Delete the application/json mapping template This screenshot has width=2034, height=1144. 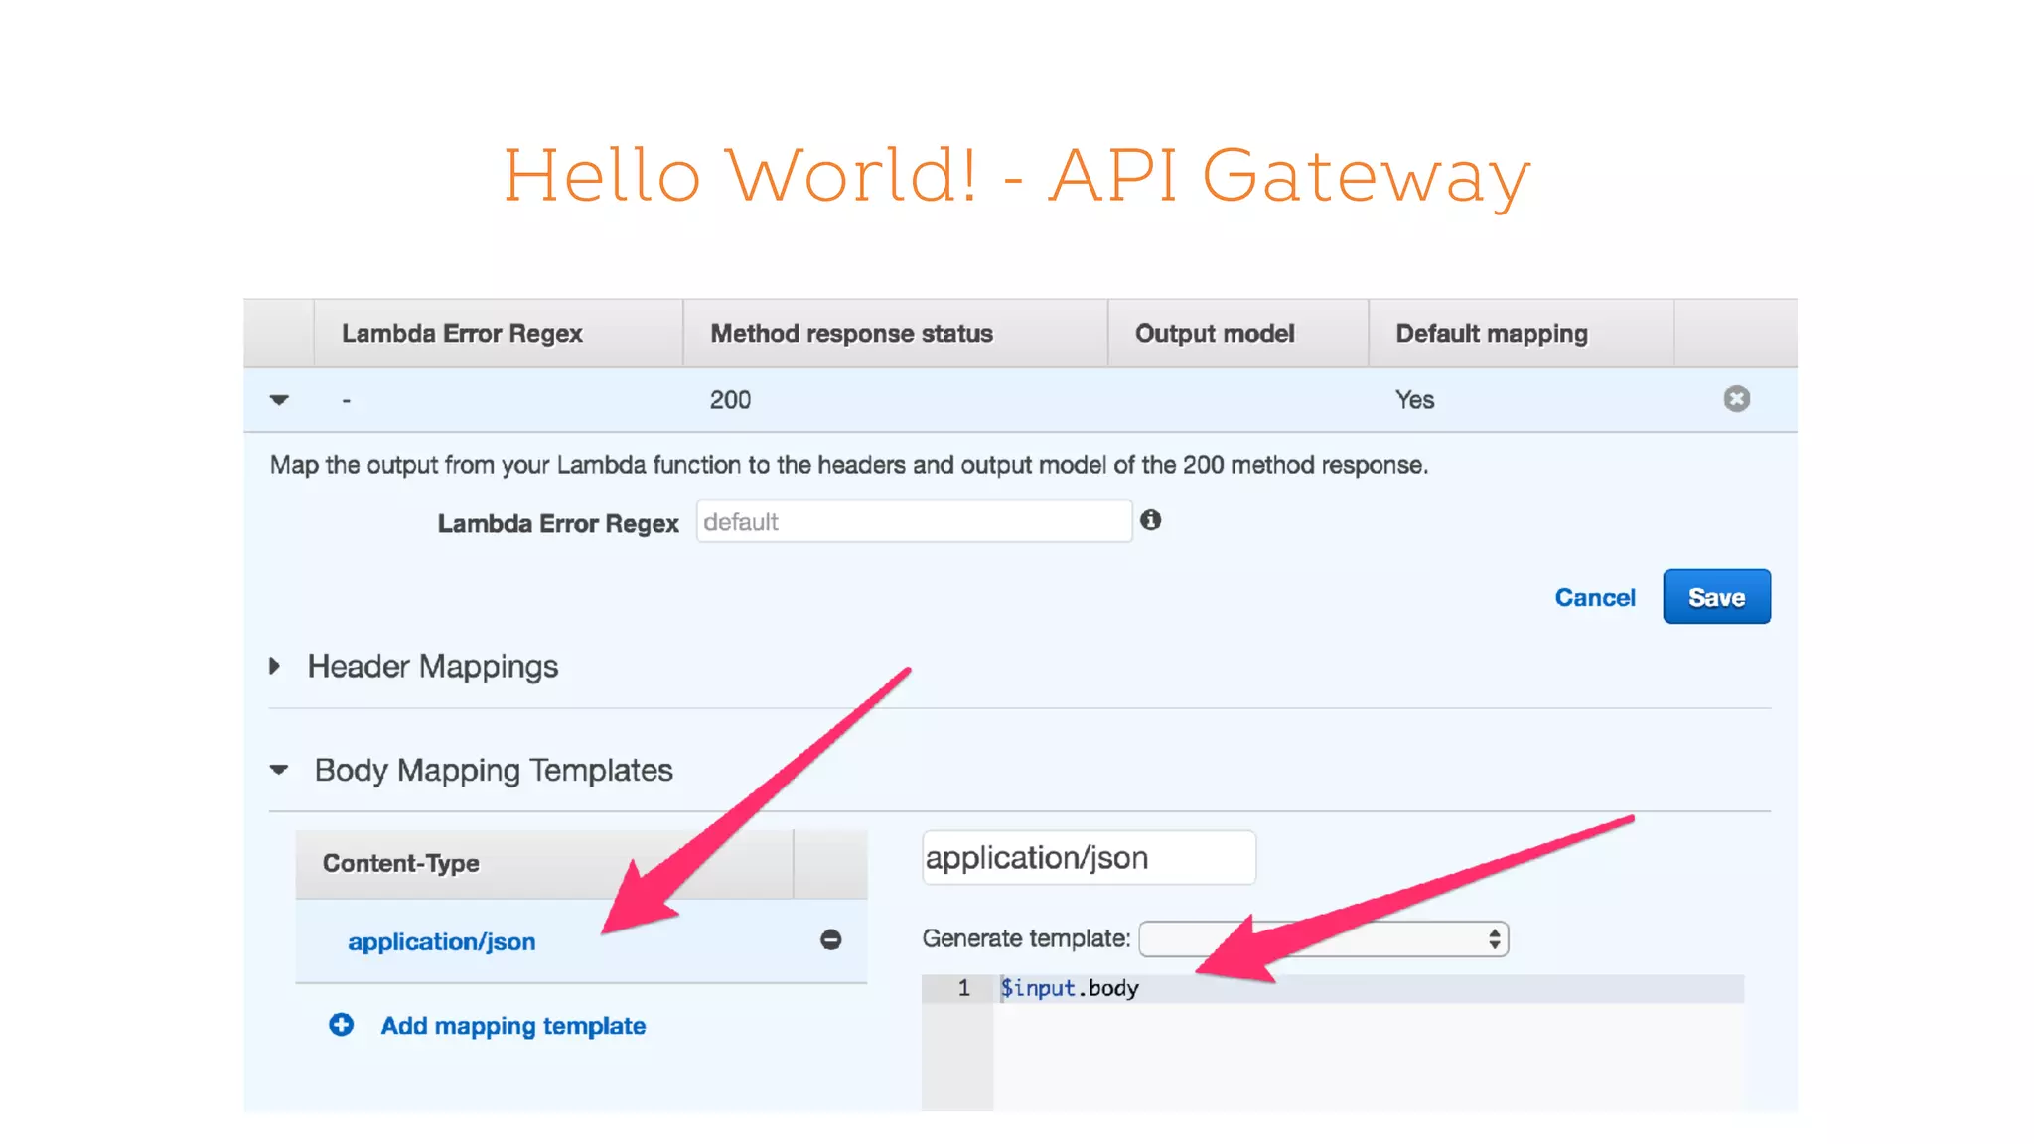pos(831,940)
